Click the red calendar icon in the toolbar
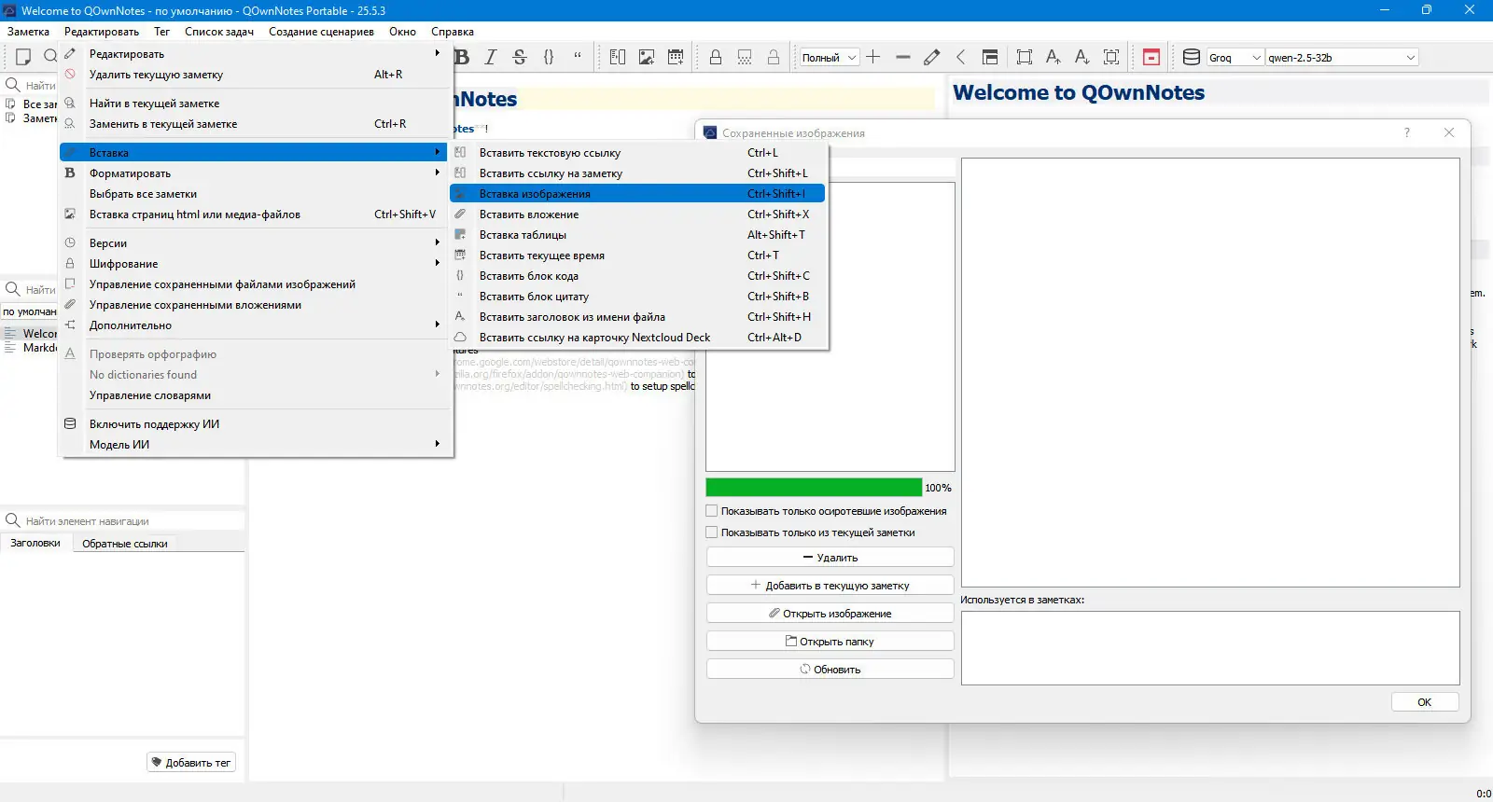 (x=1151, y=57)
